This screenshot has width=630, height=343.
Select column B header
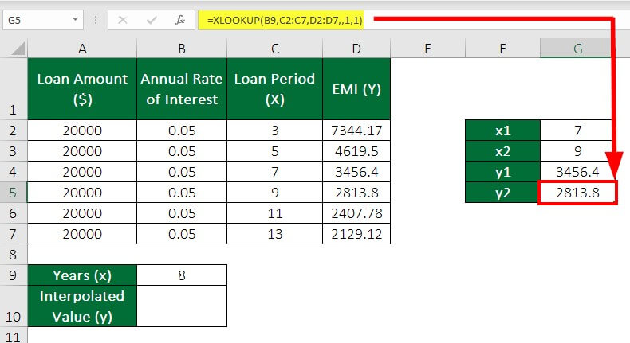[182, 49]
